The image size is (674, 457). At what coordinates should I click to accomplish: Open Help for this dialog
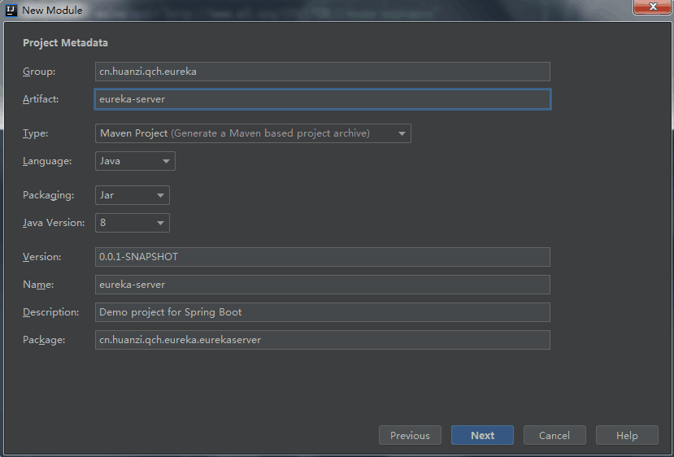point(627,435)
